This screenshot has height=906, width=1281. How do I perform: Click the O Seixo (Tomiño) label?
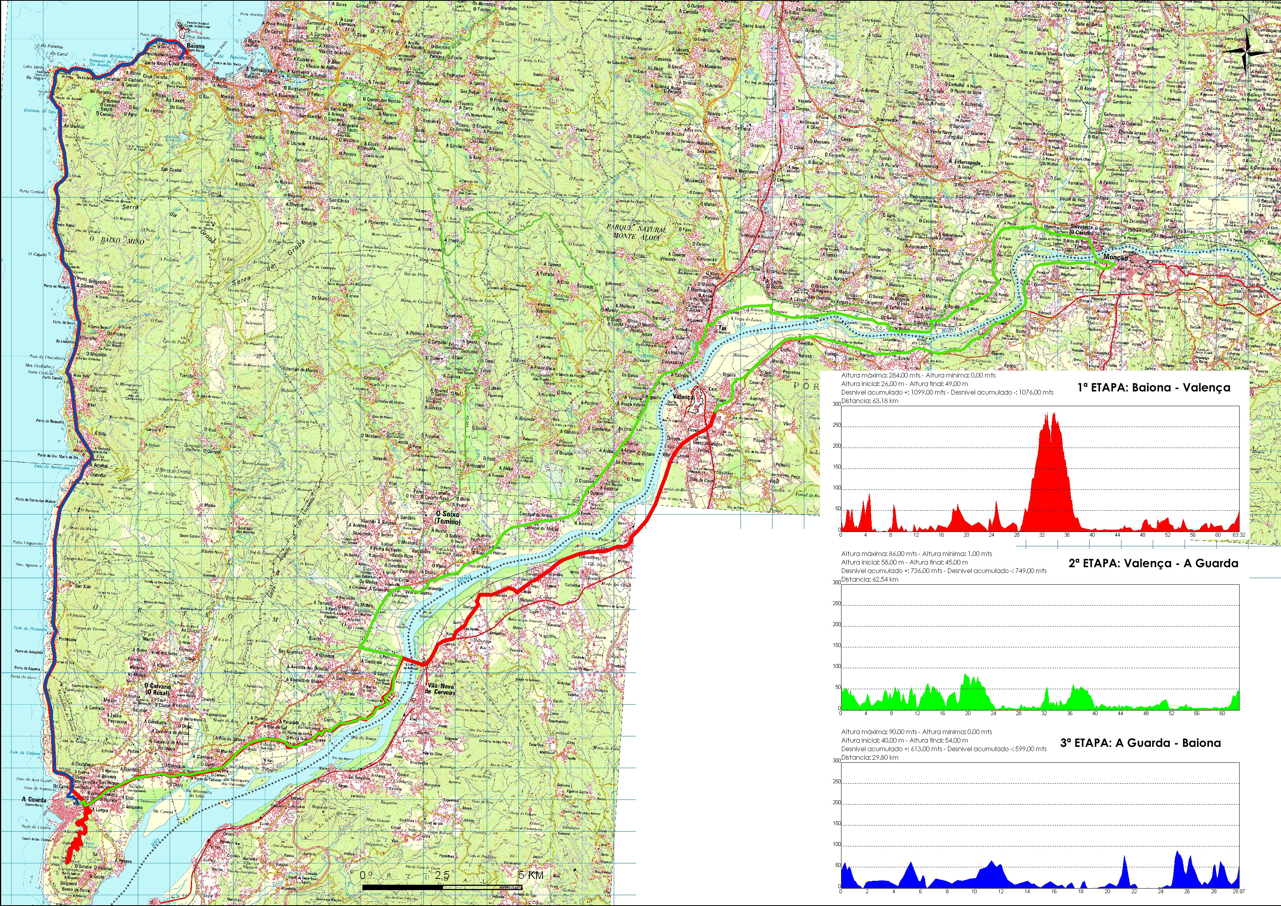447,518
